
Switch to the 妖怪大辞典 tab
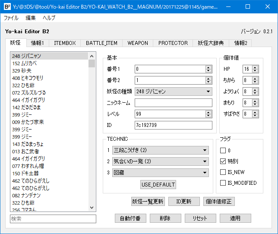pos(211,43)
